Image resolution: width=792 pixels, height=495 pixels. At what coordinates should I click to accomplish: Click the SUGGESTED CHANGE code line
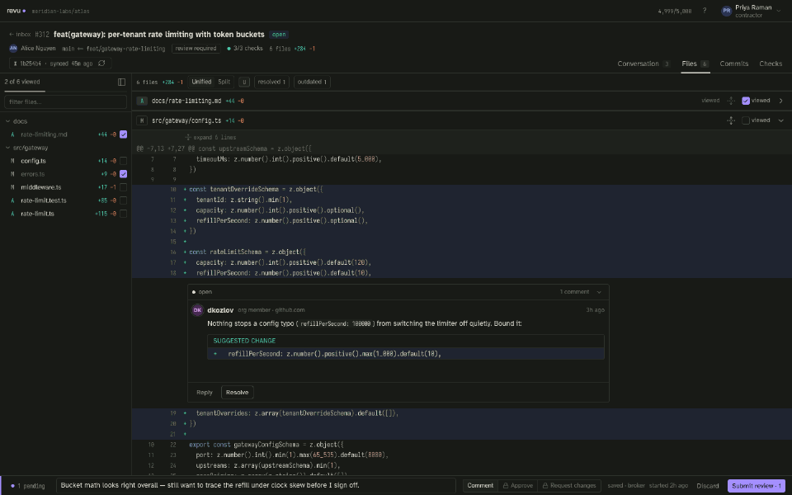click(406, 354)
